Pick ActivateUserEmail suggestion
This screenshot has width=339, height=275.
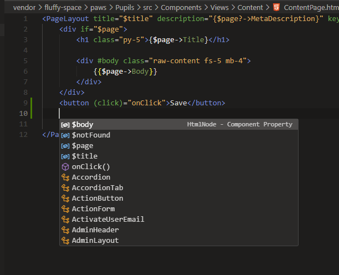tap(179, 220)
